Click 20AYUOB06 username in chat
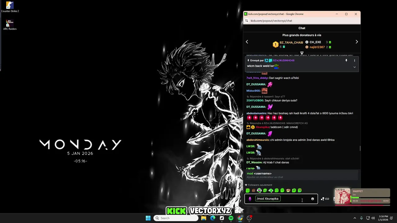The height and width of the screenshot is (223, 397). pos(255,100)
